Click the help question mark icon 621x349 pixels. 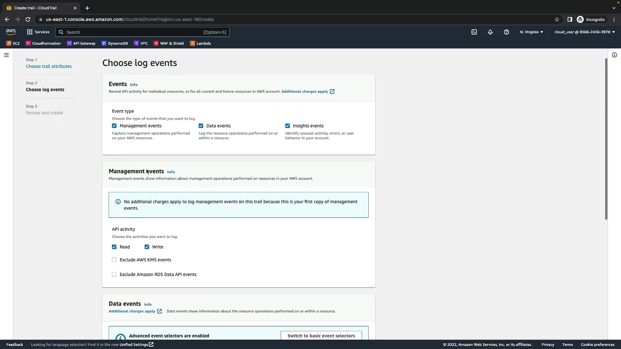[507, 32]
